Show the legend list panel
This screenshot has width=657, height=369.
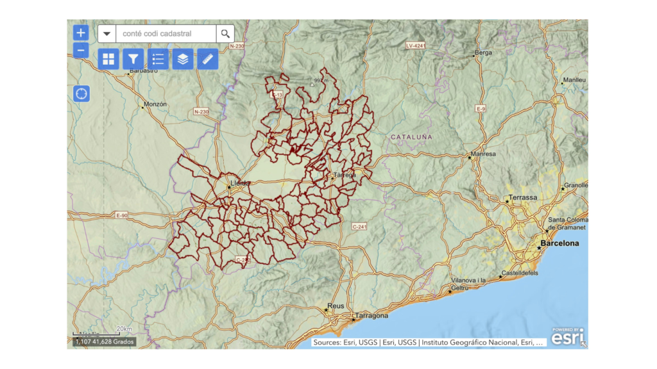click(x=158, y=59)
